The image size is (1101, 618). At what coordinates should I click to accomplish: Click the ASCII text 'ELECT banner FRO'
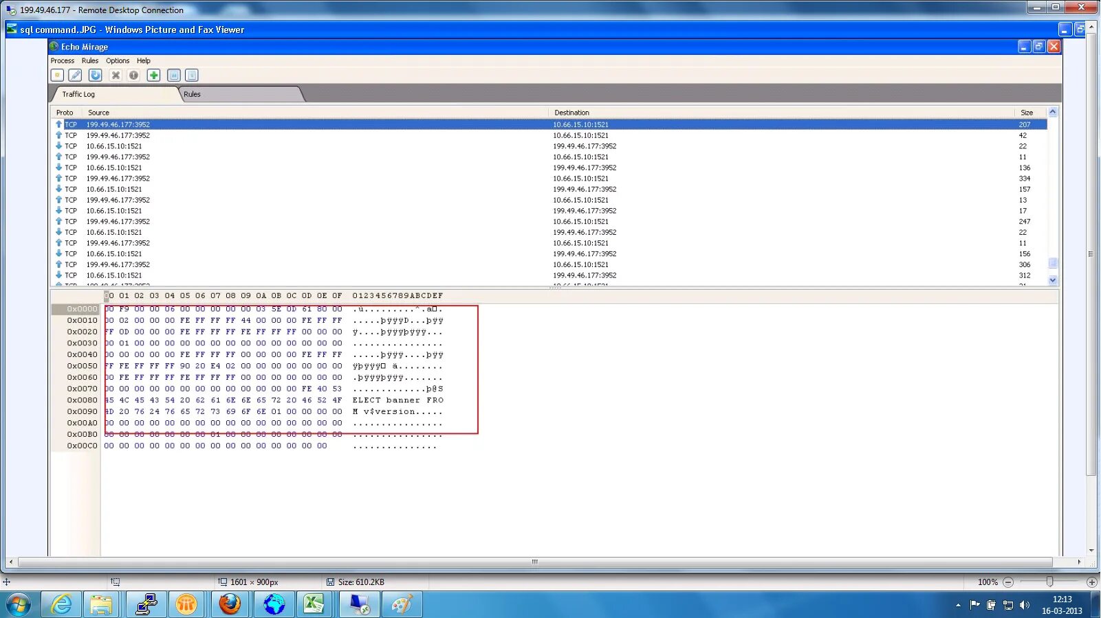tap(398, 400)
